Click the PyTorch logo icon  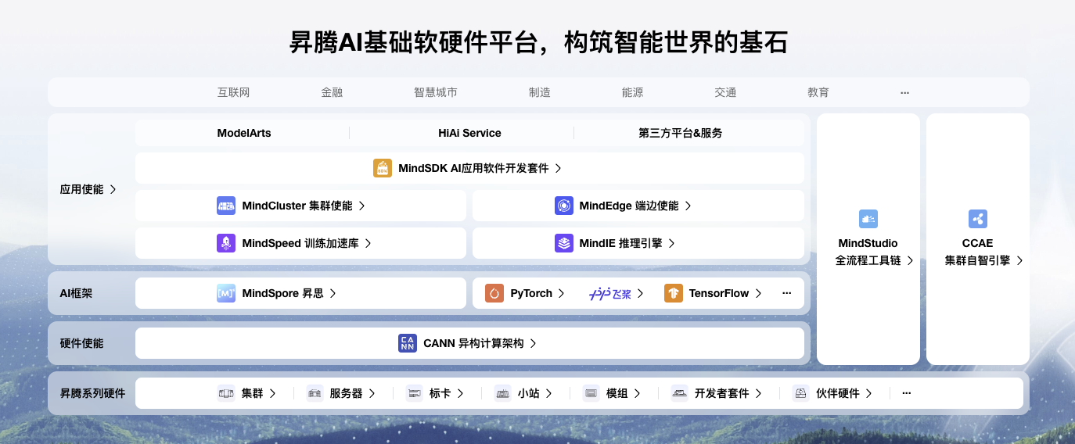pos(494,293)
